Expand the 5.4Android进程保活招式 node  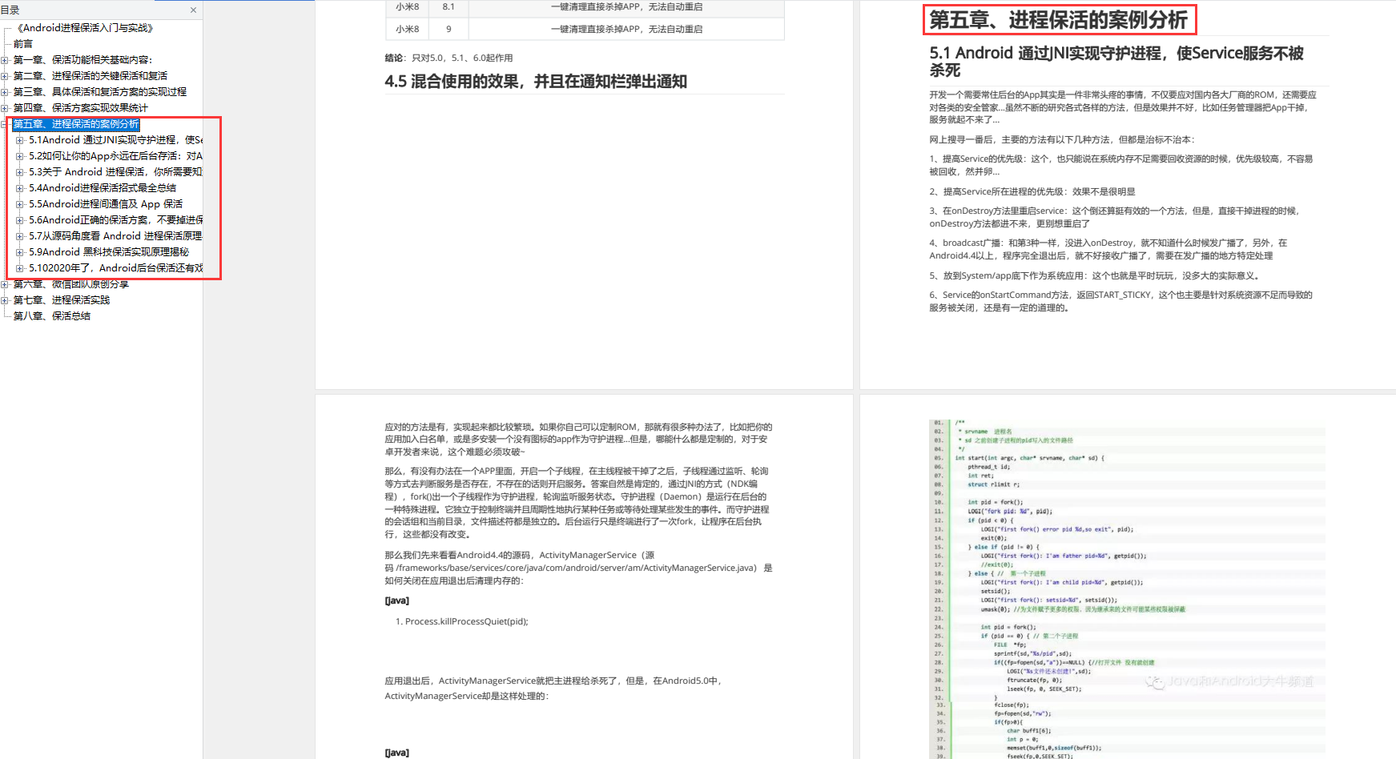point(20,188)
